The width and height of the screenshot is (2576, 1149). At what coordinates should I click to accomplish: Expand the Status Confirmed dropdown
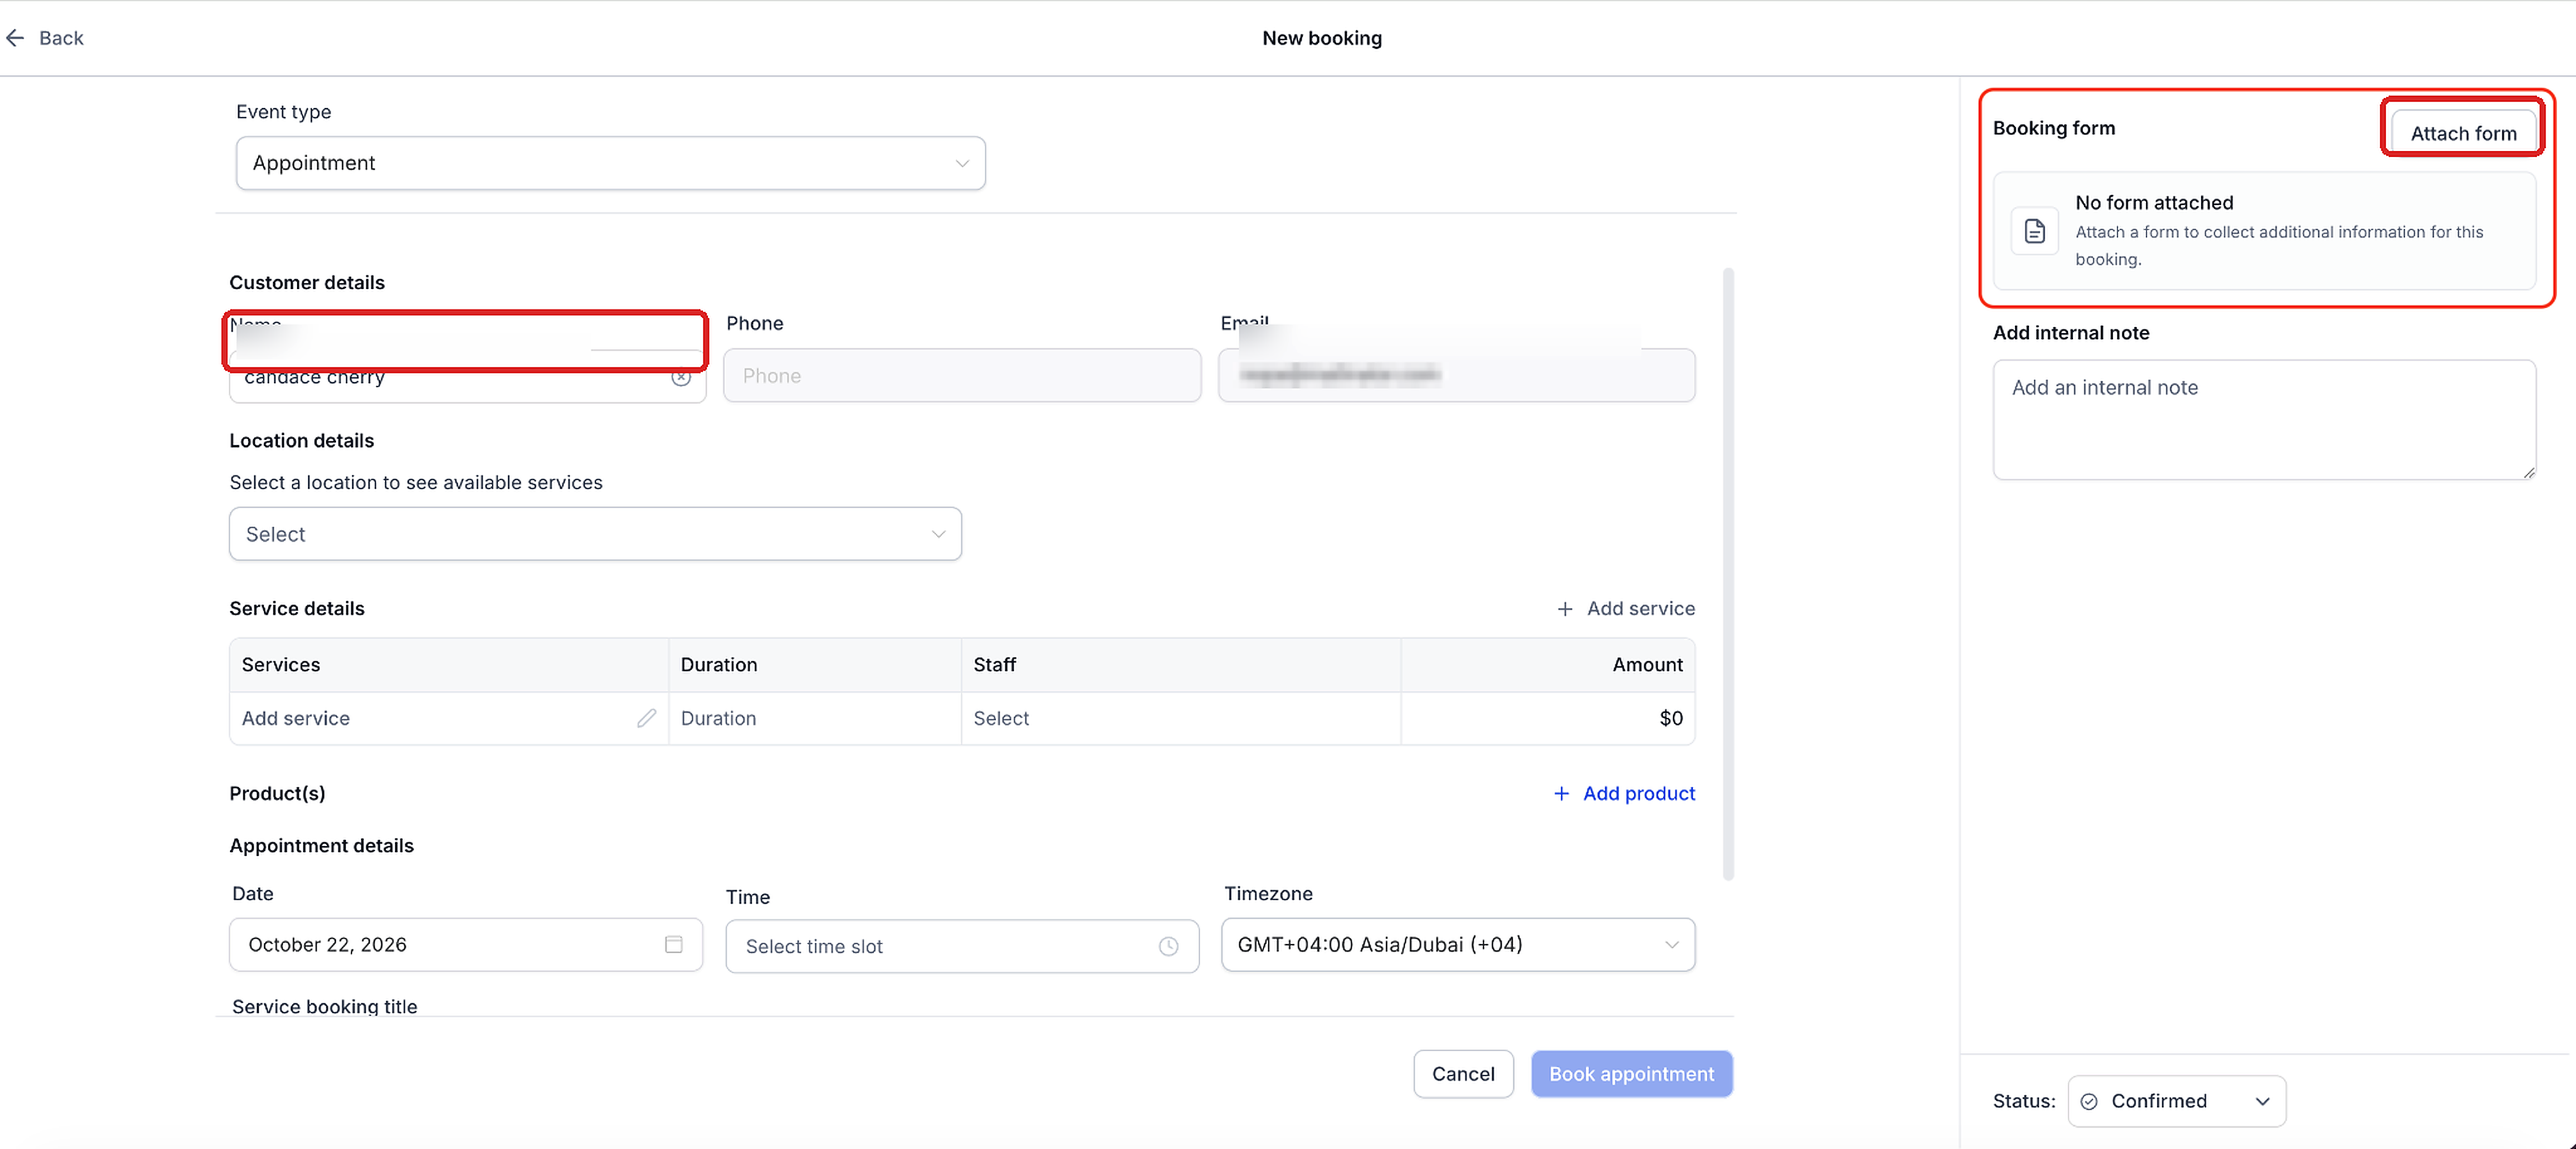tap(2177, 1101)
